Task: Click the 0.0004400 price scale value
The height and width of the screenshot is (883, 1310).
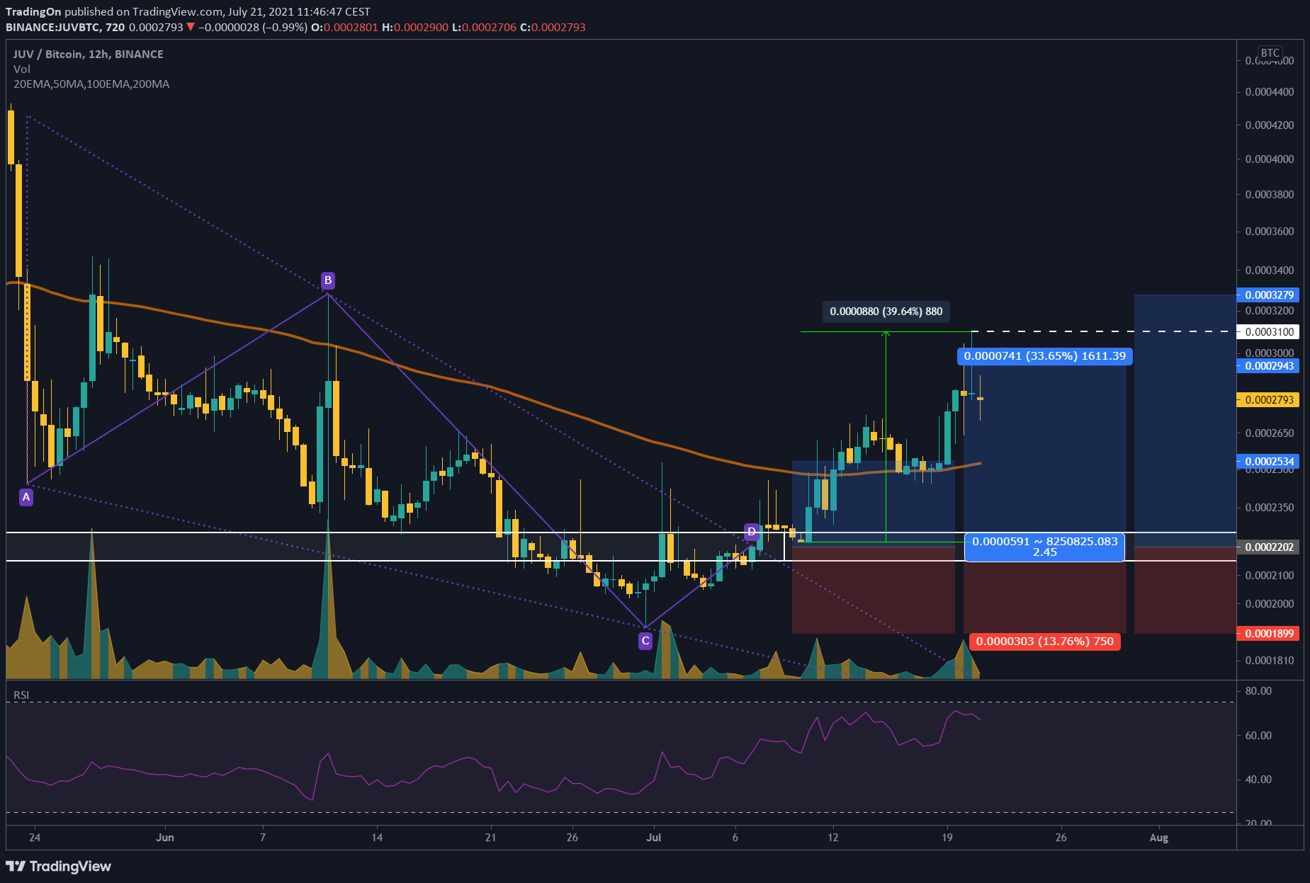Action: [x=1269, y=91]
